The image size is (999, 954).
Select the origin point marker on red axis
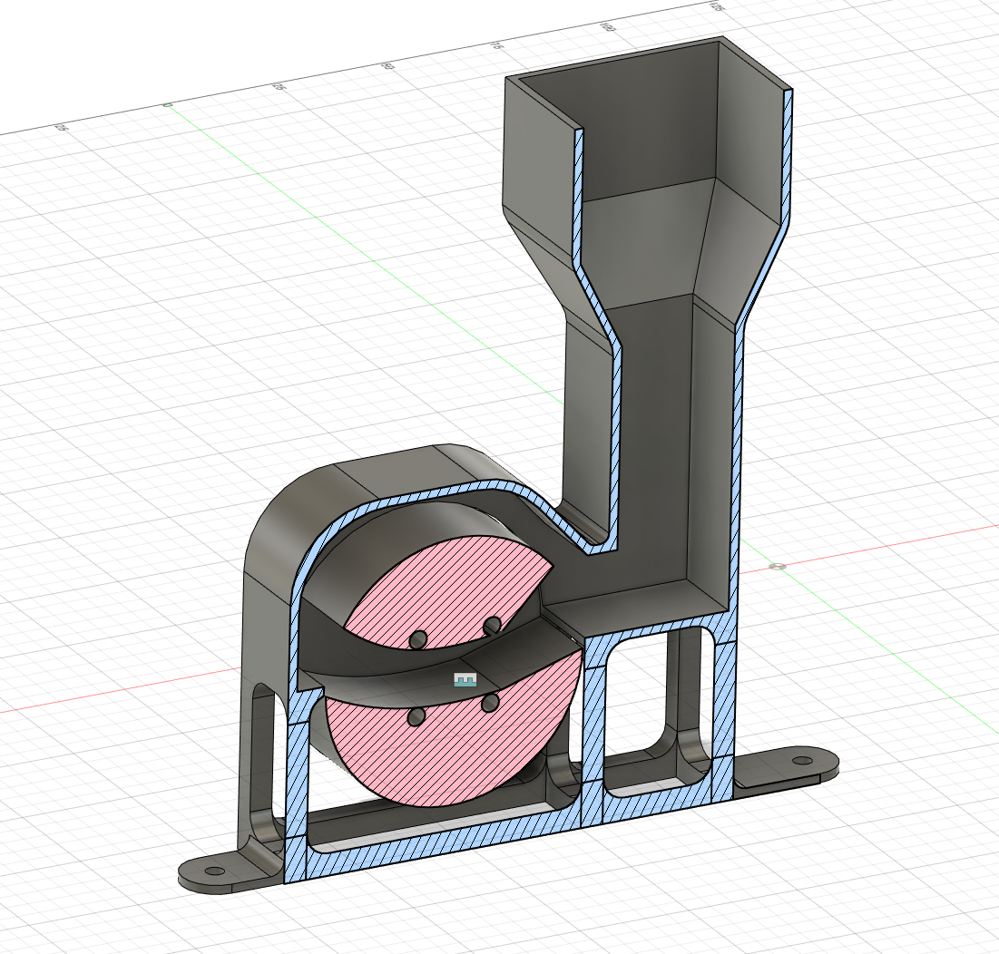[x=778, y=566]
